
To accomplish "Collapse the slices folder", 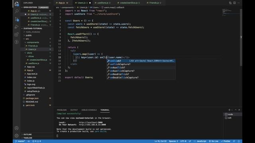I will coord(31,56).
